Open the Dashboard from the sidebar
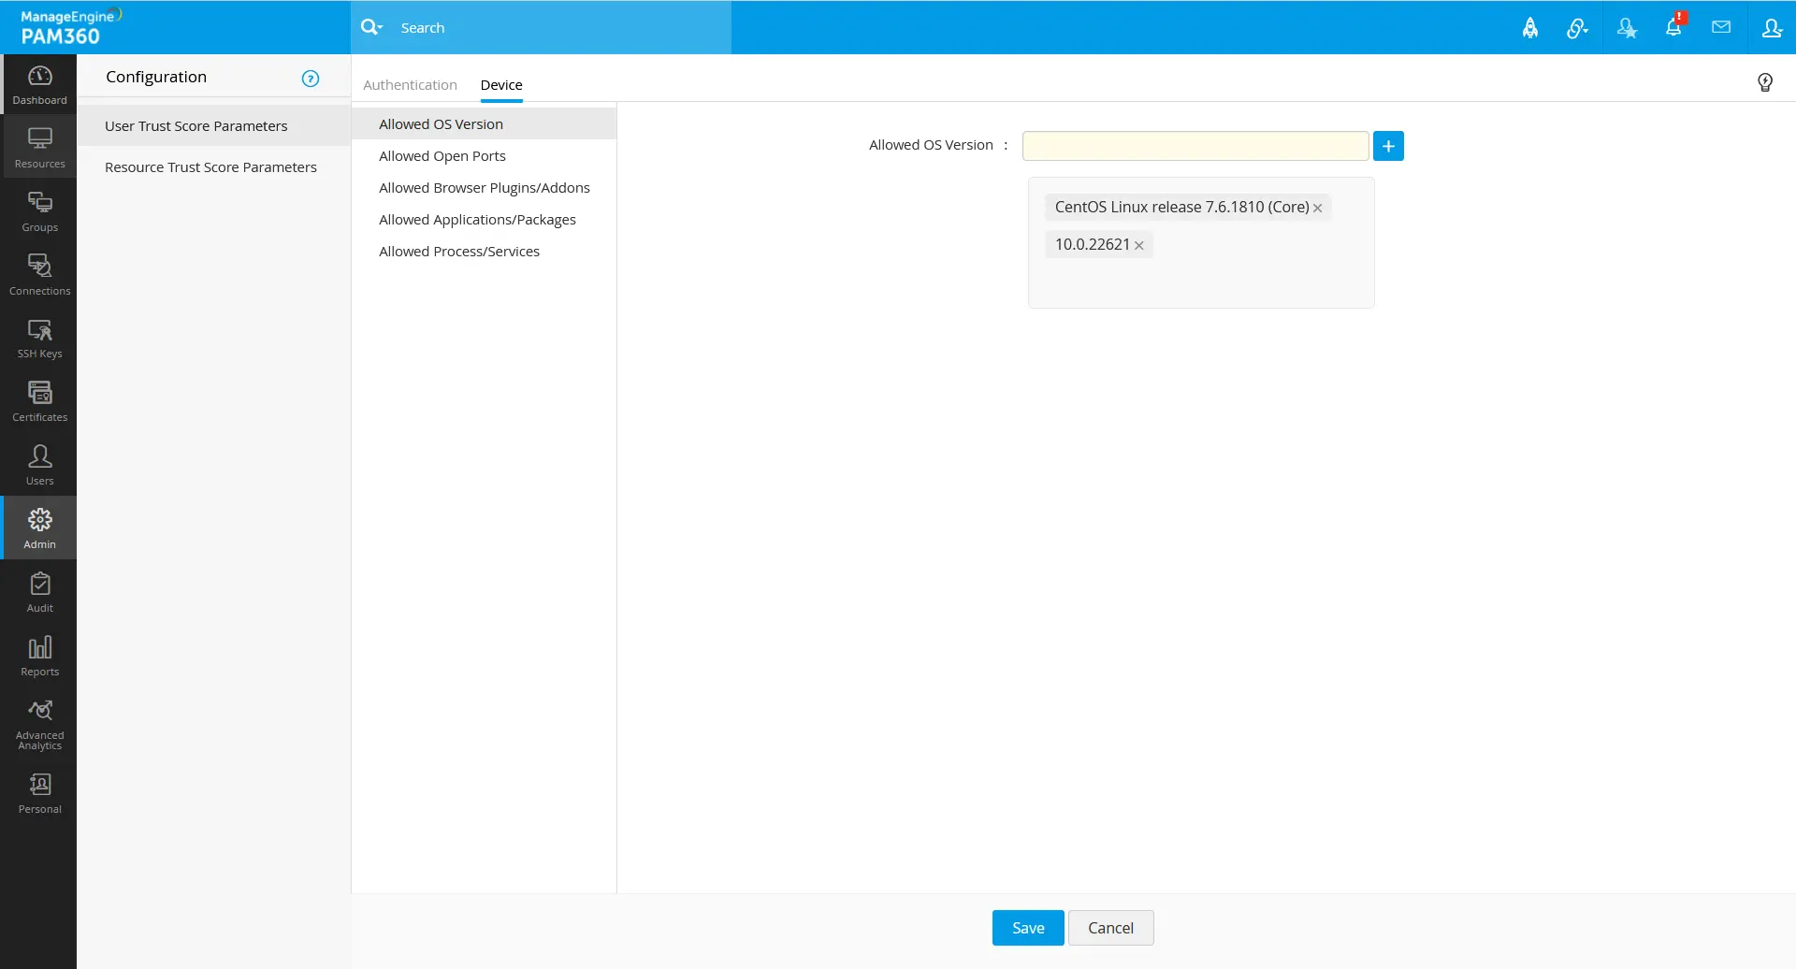Image resolution: width=1796 pixels, height=969 pixels. click(x=39, y=85)
